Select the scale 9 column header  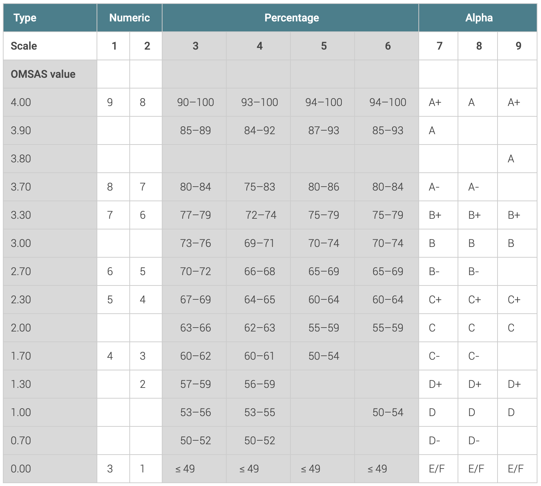coord(517,46)
